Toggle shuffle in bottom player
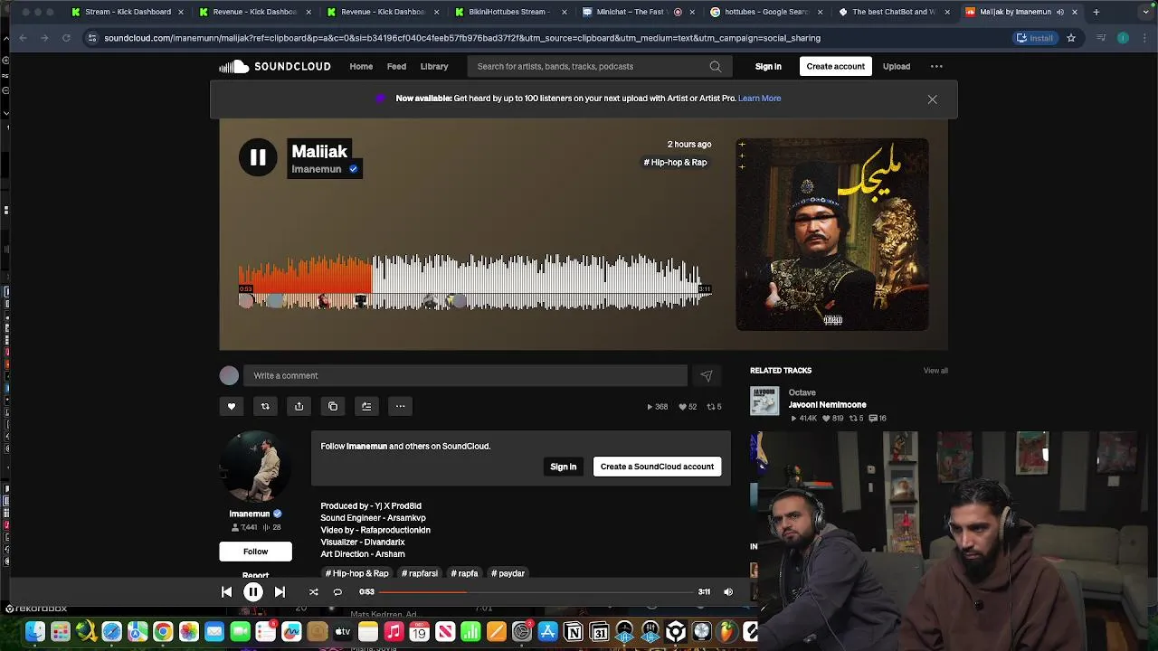Image resolution: width=1158 pixels, height=651 pixels. coord(313,592)
